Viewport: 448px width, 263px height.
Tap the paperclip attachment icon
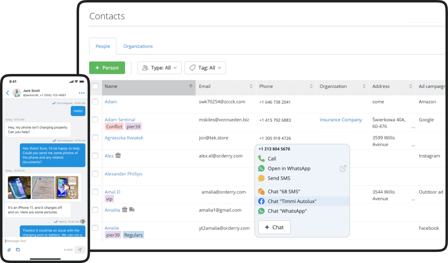(x=9, y=249)
